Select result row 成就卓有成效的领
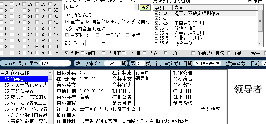The image size is (266, 124). tap(24, 97)
